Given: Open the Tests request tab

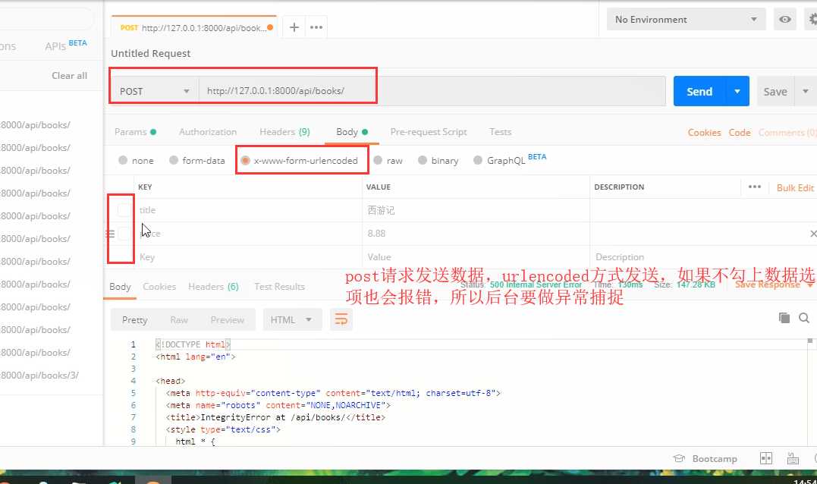Looking at the screenshot, I should pyautogui.click(x=500, y=132).
